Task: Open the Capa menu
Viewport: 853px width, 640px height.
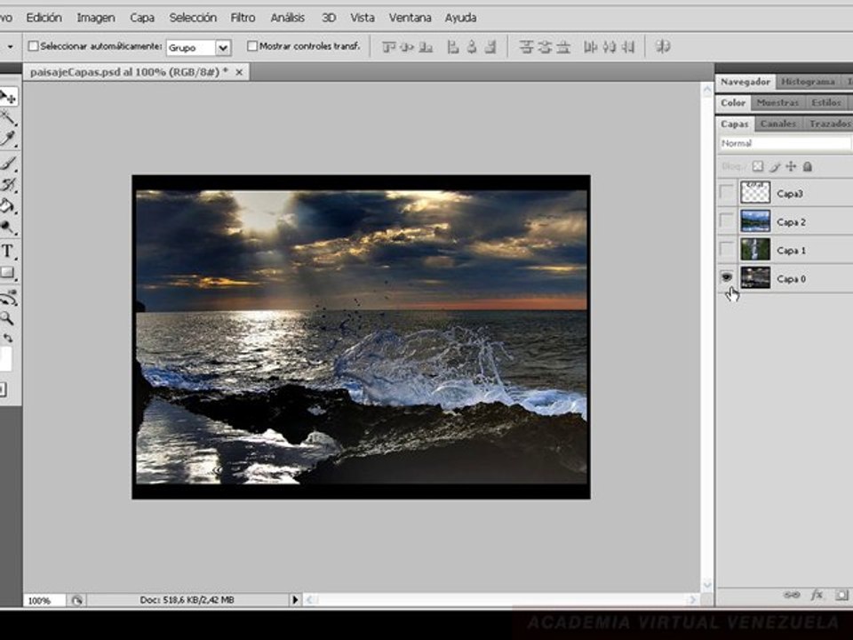Action: coord(142,18)
